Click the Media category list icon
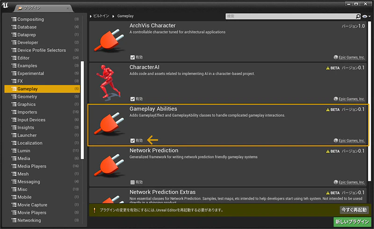 (x=14, y=158)
